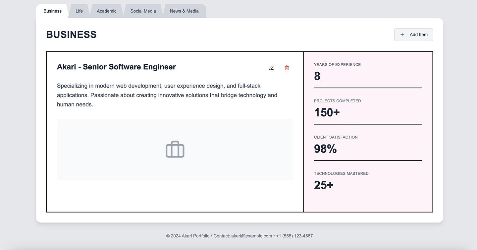Viewport: 477px width, 250px height.
Task: Click the Add Item button label
Action: [419, 34]
